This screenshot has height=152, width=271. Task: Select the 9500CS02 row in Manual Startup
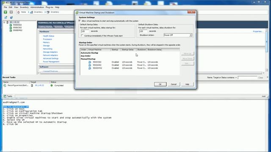click(130, 62)
